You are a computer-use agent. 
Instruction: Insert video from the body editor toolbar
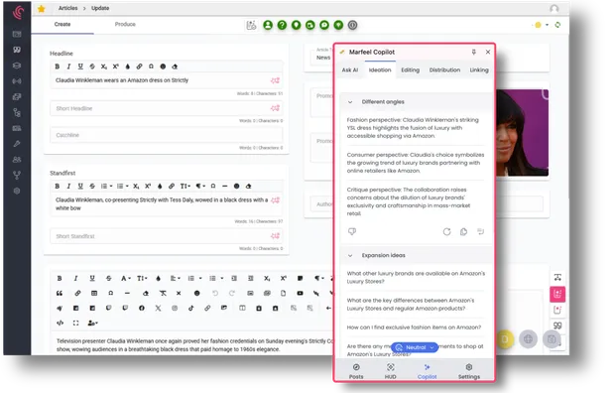300,293
